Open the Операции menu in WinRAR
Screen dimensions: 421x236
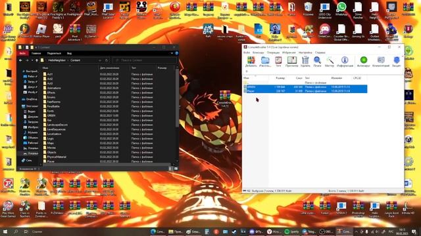pyautogui.click(x=273, y=52)
